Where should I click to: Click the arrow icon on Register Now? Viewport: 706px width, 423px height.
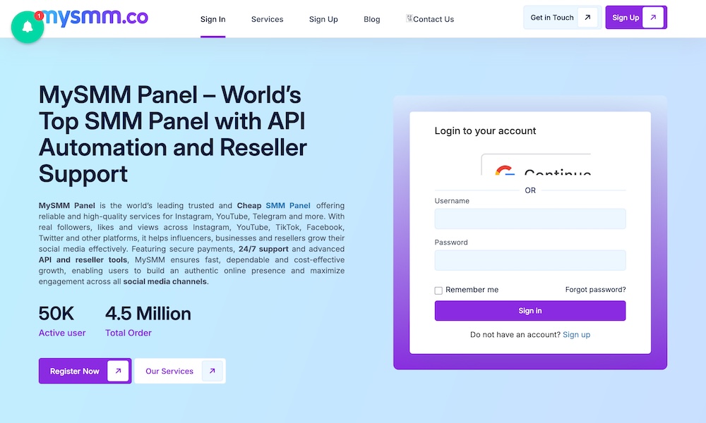(118, 371)
